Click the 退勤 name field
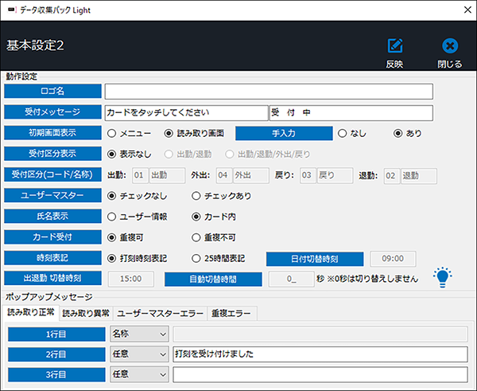477x391 pixels. click(x=419, y=176)
